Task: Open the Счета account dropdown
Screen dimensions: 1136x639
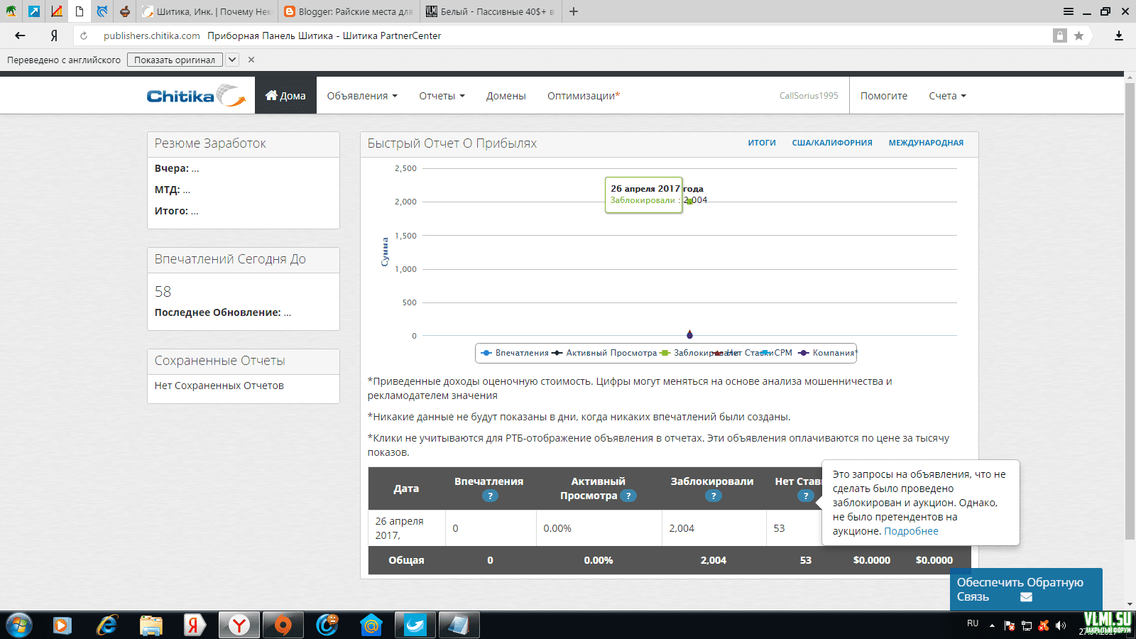Action: pos(946,96)
